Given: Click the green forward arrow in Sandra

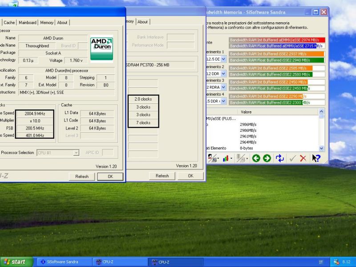Looking at the screenshot, I should click(x=267, y=158).
